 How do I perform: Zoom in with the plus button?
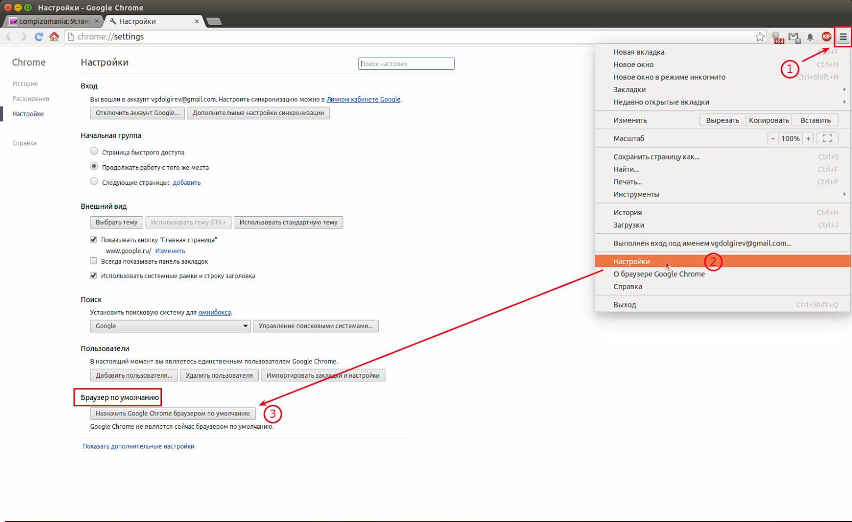(x=808, y=138)
